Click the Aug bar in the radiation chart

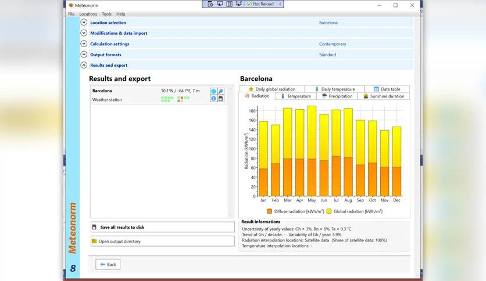[348, 152]
